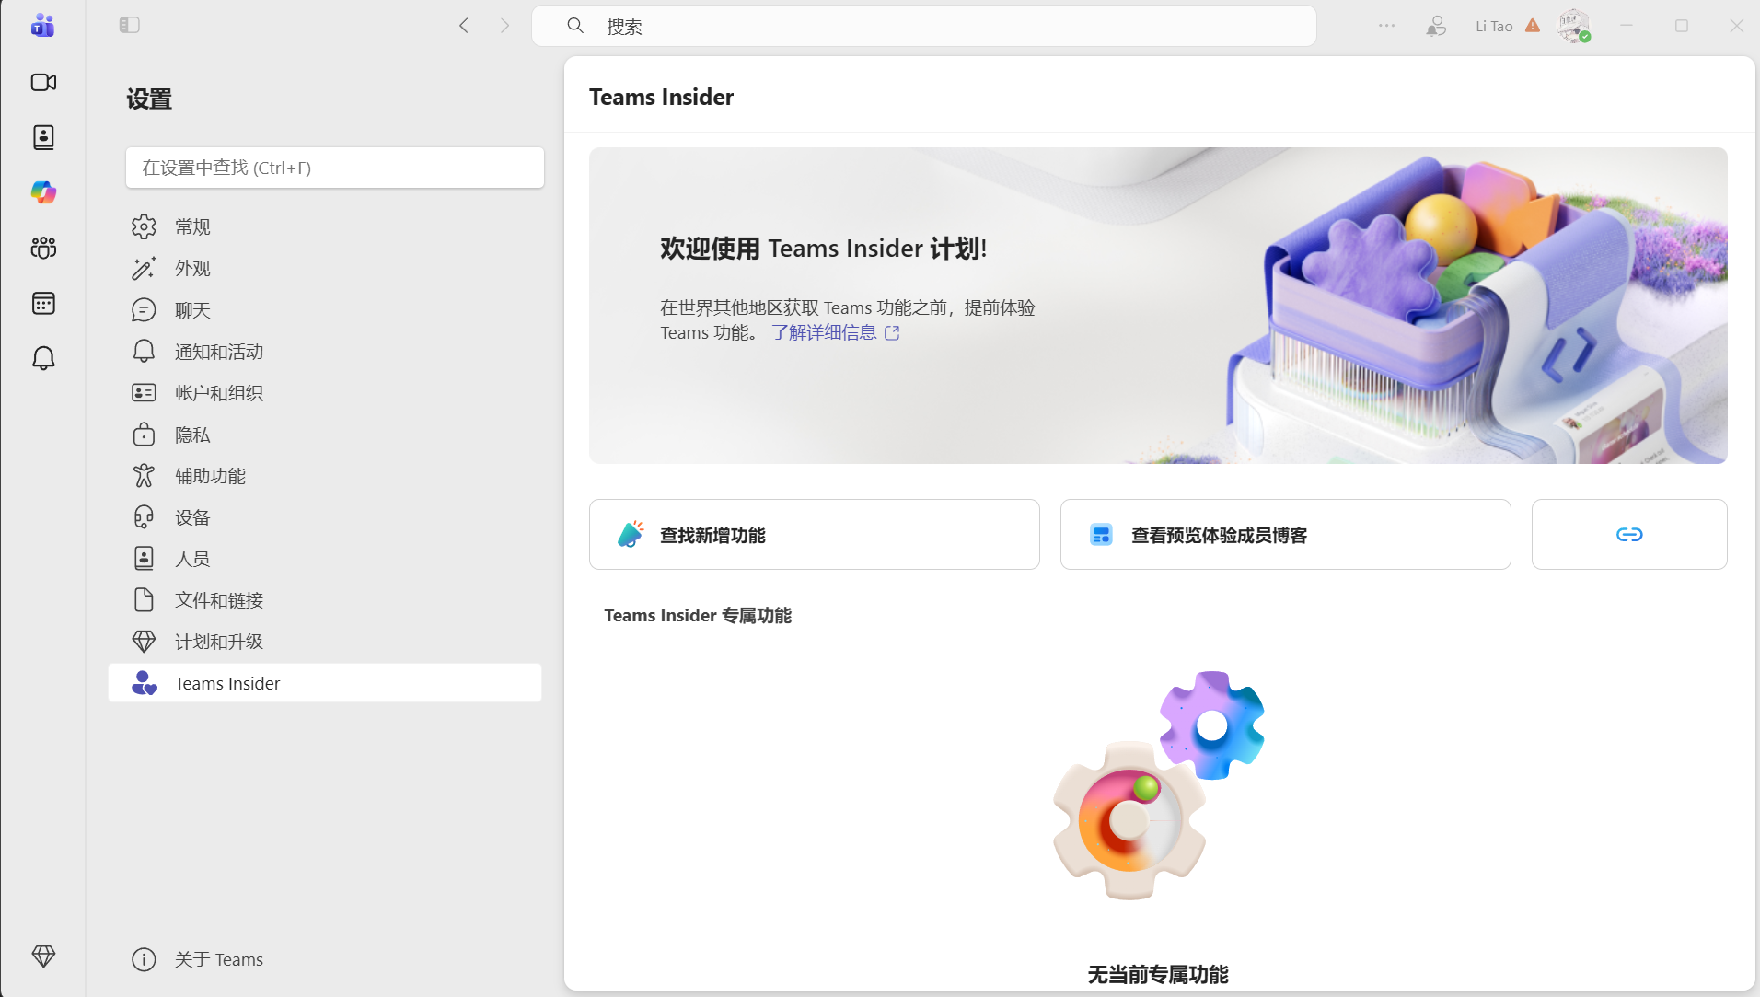The width and height of the screenshot is (1760, 997).
Task: Open 文件和链接 files and links settings
Action: 325,600
